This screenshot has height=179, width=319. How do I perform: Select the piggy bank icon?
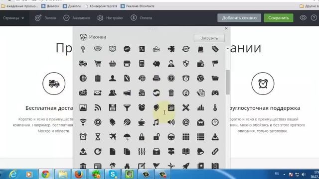[x=157, y=64]
